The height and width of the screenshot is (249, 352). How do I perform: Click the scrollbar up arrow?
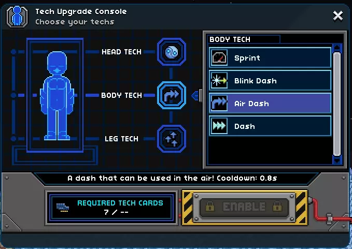click(x=337, y=48)
